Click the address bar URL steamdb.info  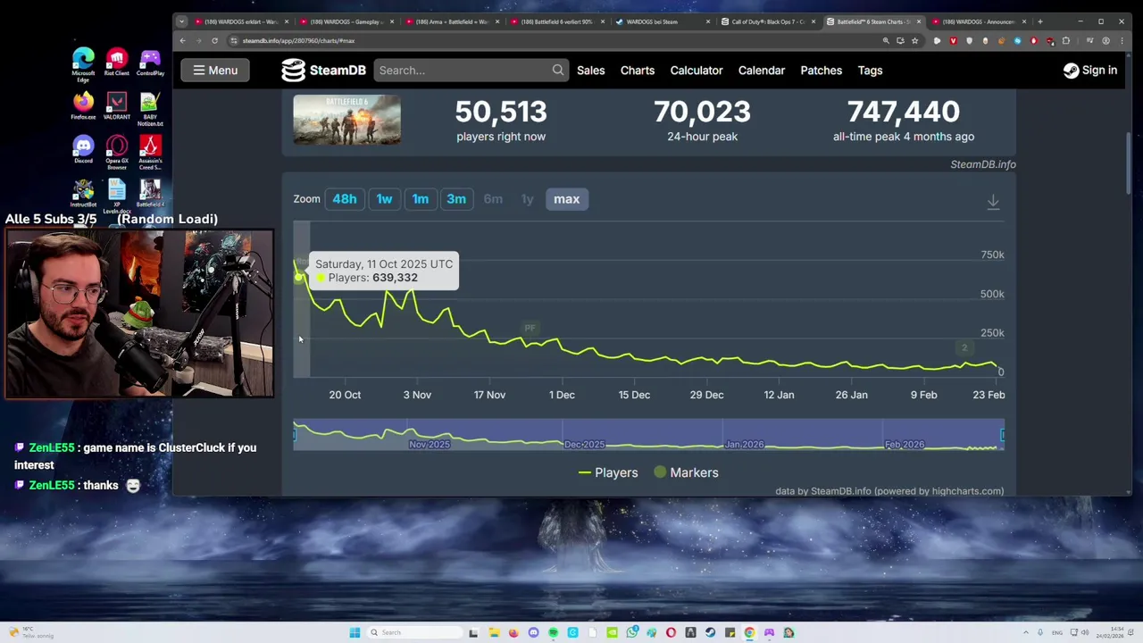pos(298,41)
